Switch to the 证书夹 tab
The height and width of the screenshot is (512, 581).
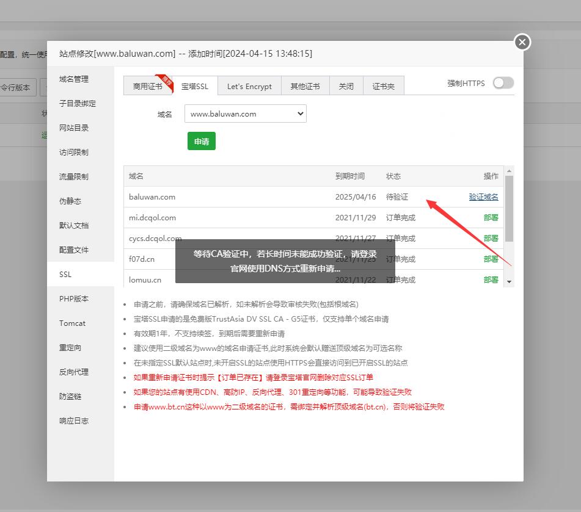tap(384, 86)
